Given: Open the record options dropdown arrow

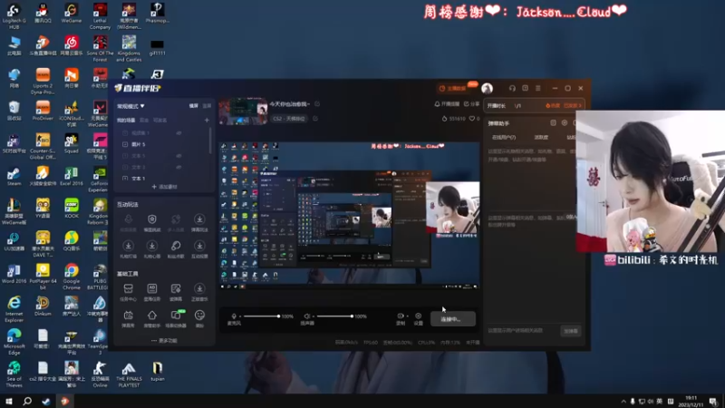Looking at the screenshot, I should pyautogui.click(x=407, y=316).
